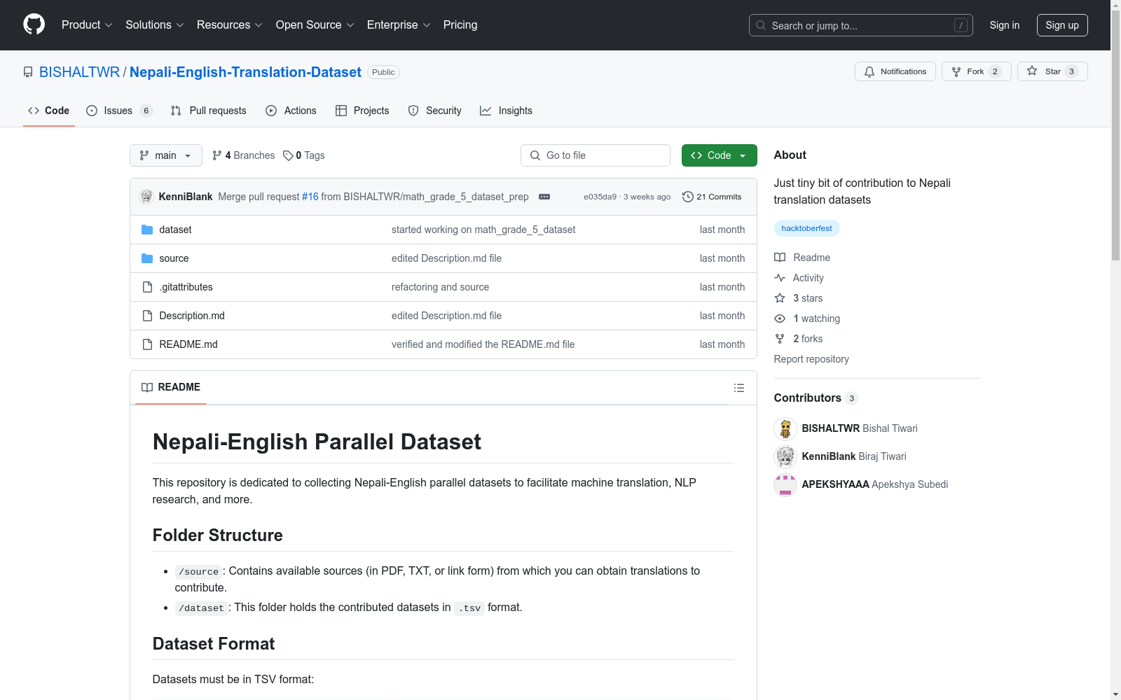The height and width of the screenshot is (700, 1121).
Task: Star the repository
Action: (1052, 71)
